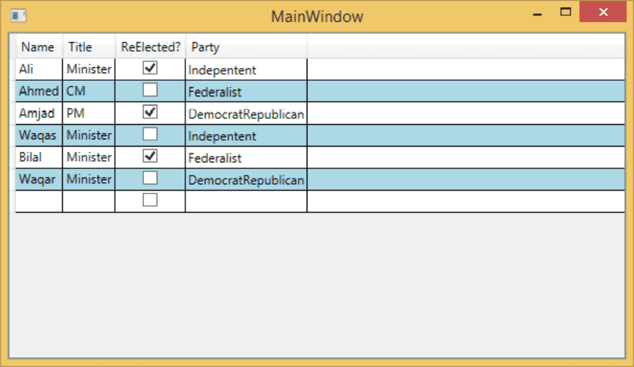Select Bilal's Title cell 'Minister'
Image resolution: width=634 pixels, height=367 pixels.
[x=89, y=158]
